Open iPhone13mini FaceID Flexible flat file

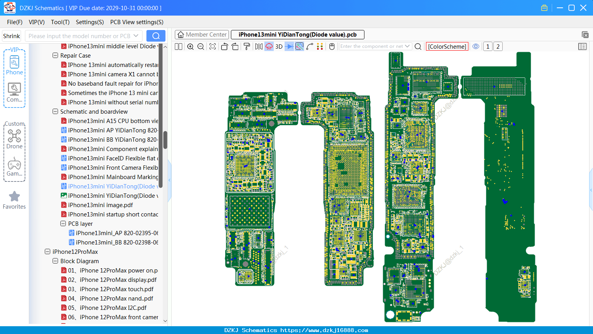point(109,158)
